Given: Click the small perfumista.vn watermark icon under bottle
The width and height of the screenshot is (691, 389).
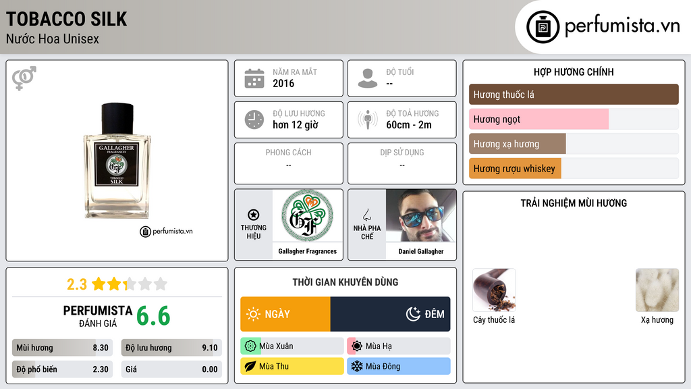Looking at the screenshot, I should coord(146,232).
